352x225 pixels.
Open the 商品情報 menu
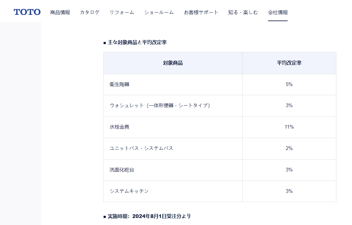click(x=60, y=13)
